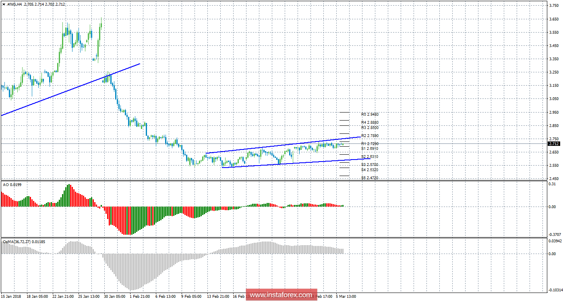Open the chart menu triangle beside #NG,H4
This screenshot has width=563, height=301.
pos(4,4)
